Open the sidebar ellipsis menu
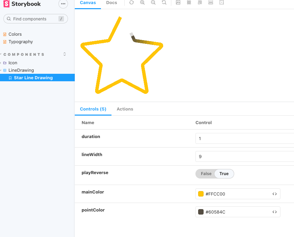294x237 pixels. pos(63,3)
